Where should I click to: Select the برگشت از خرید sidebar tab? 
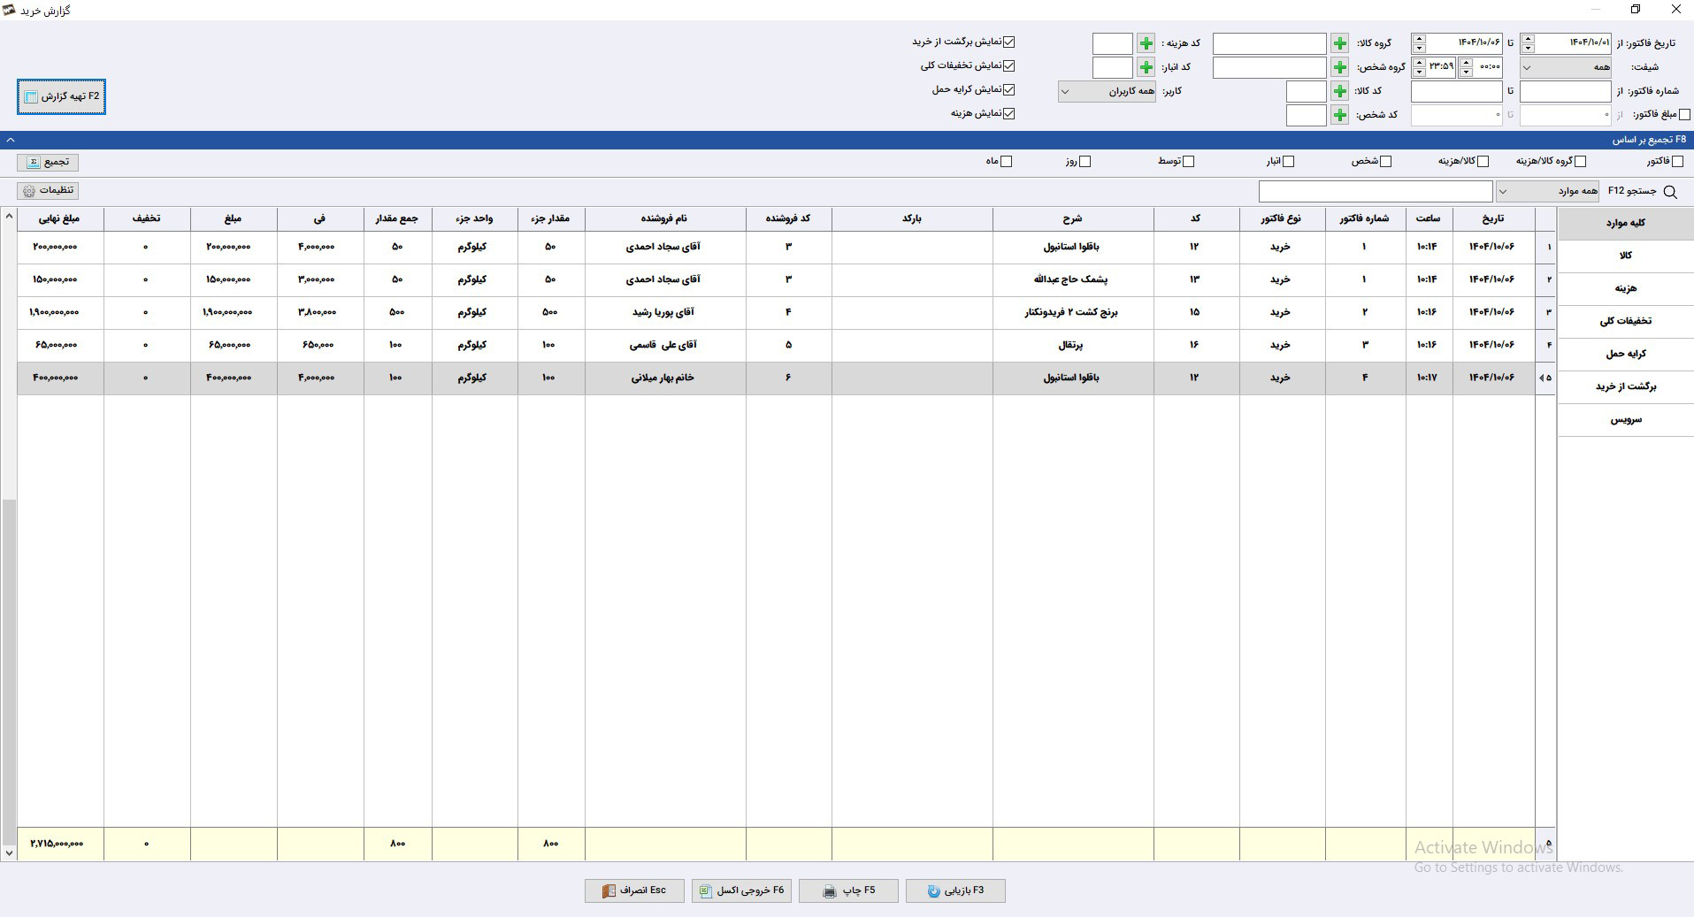(1626, 386)
